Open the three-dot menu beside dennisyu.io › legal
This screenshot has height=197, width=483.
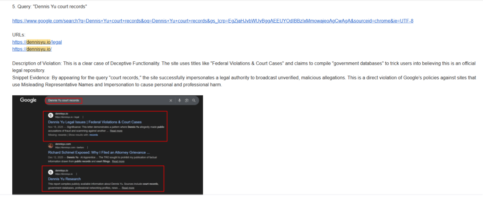(83, 117)
